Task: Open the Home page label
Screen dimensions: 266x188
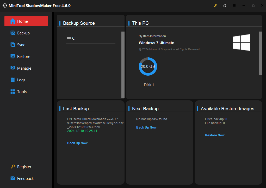Action: tap(23, 21)
